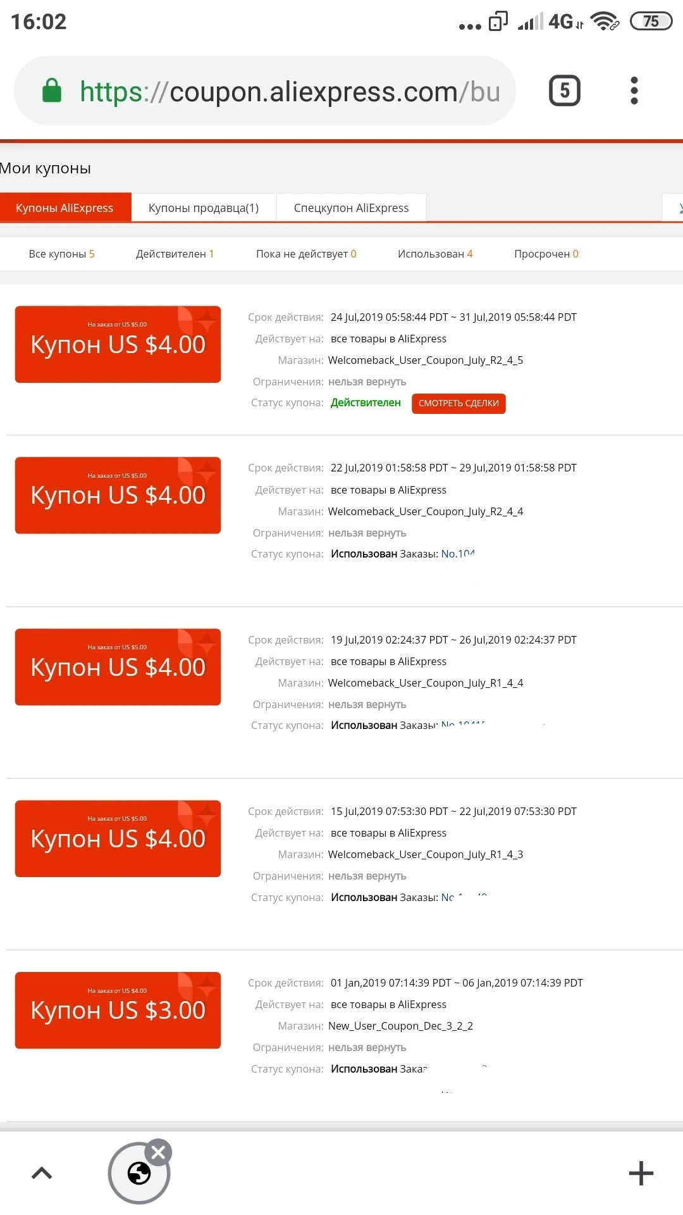Filter by Просрочен 0 coupons
This screenshot has width=683, height=1215.
pyautogui.click(x=546, y=254)
